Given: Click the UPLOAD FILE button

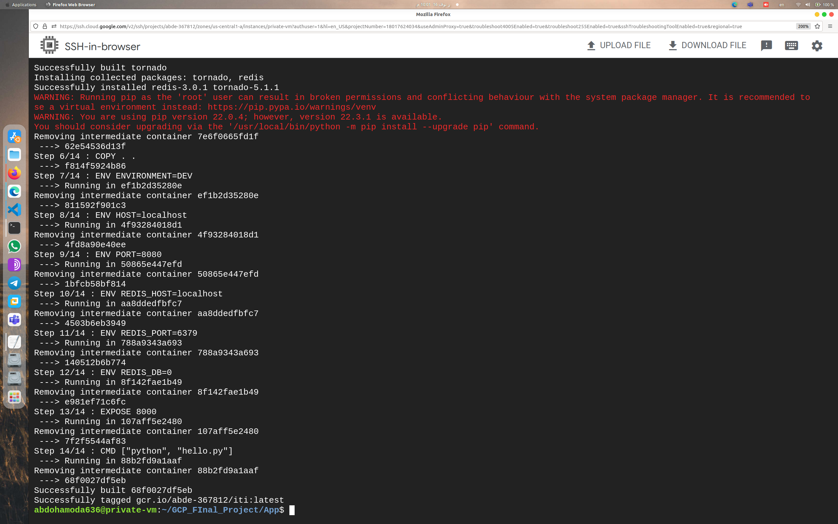Looking at the screenshot, I should [x=619, y=45].
